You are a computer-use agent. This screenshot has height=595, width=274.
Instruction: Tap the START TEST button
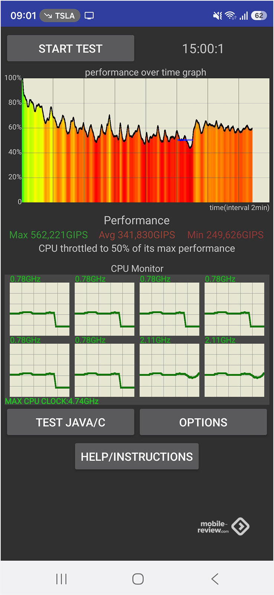coord(71,48)
